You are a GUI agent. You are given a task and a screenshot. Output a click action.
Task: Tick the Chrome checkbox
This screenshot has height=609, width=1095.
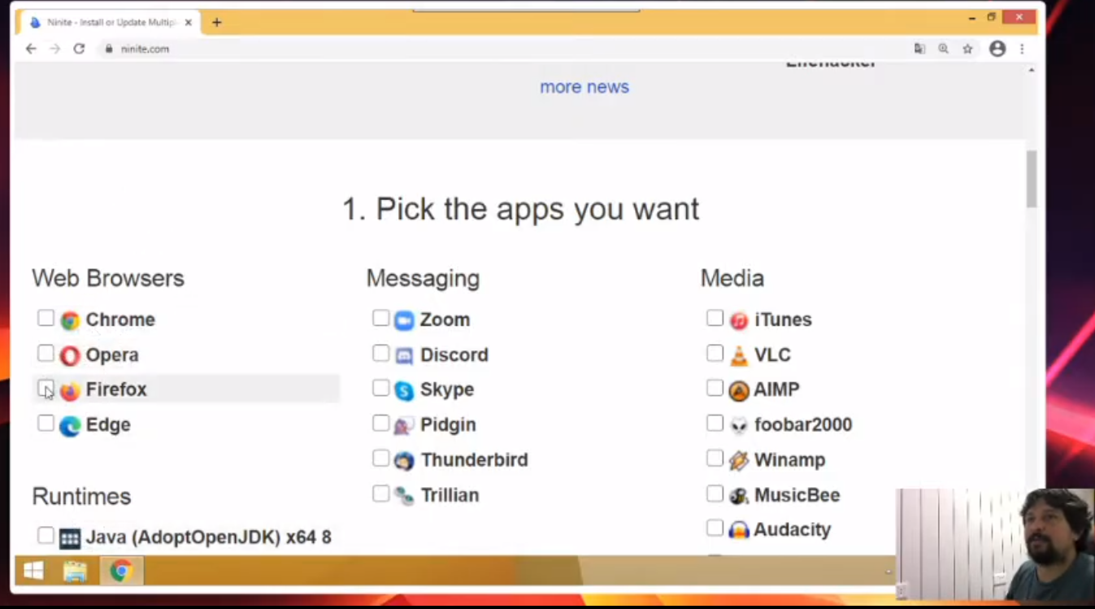point(46,318)
